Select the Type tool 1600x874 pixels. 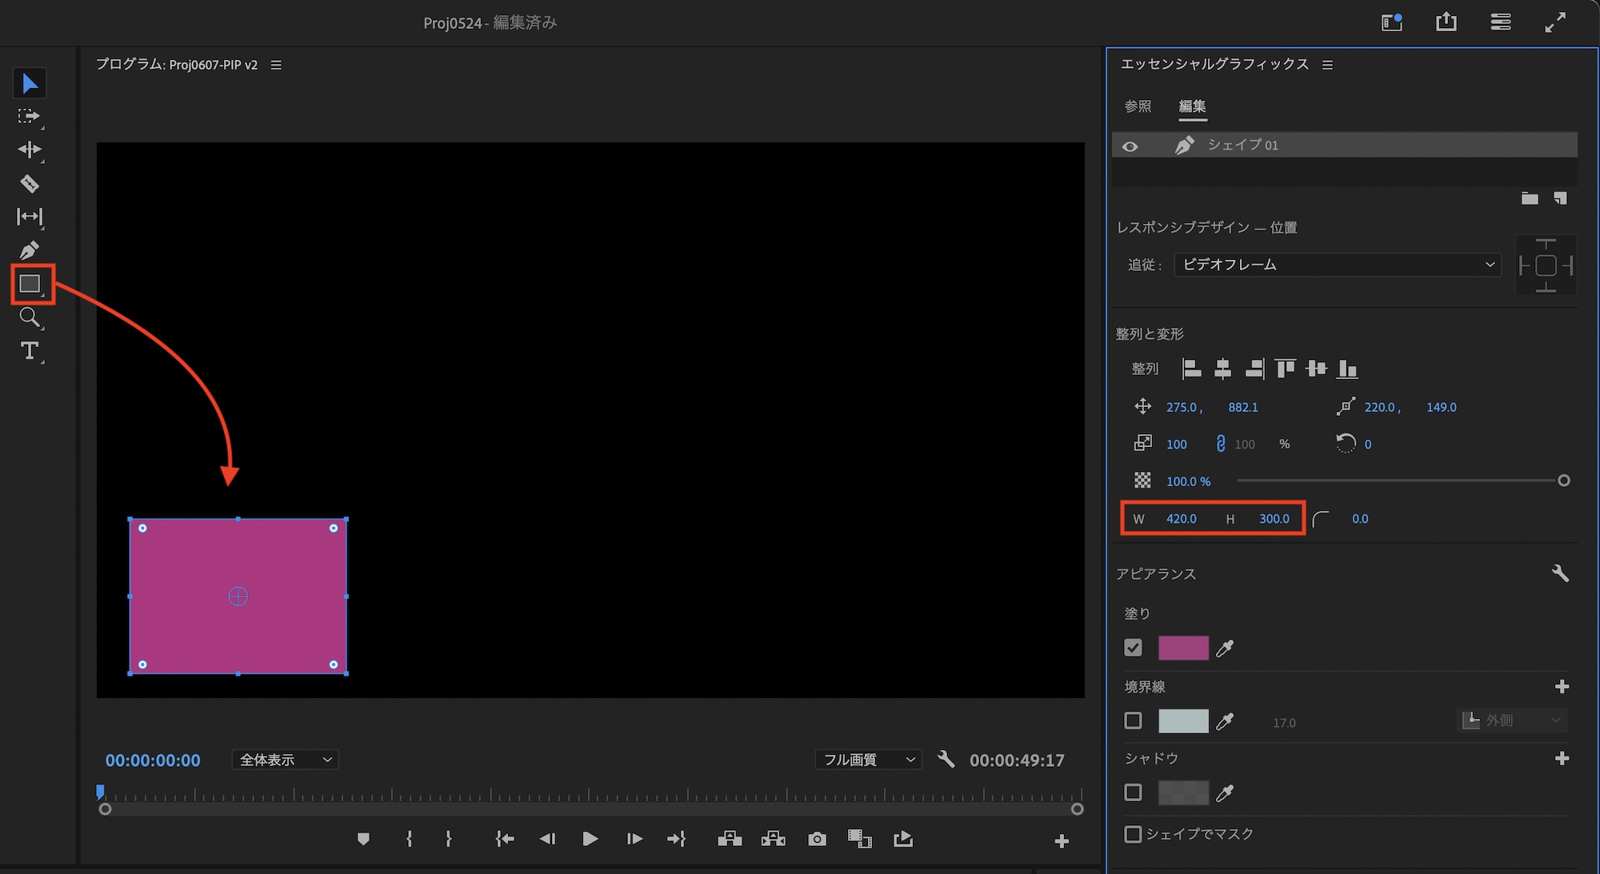(30, 350)
